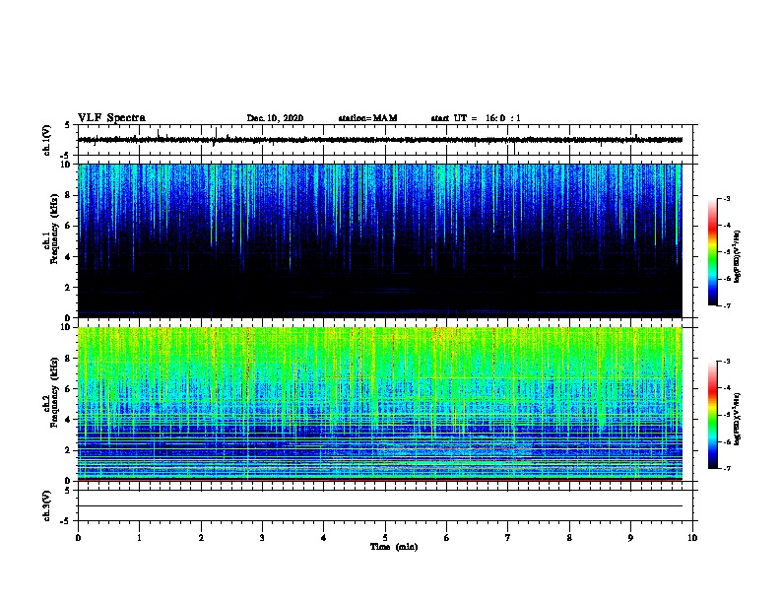The height and width of the screenshot is (603, 780).
Task: Click the flat ch.3 voltage trace line
Action: [x=380, y=506]
